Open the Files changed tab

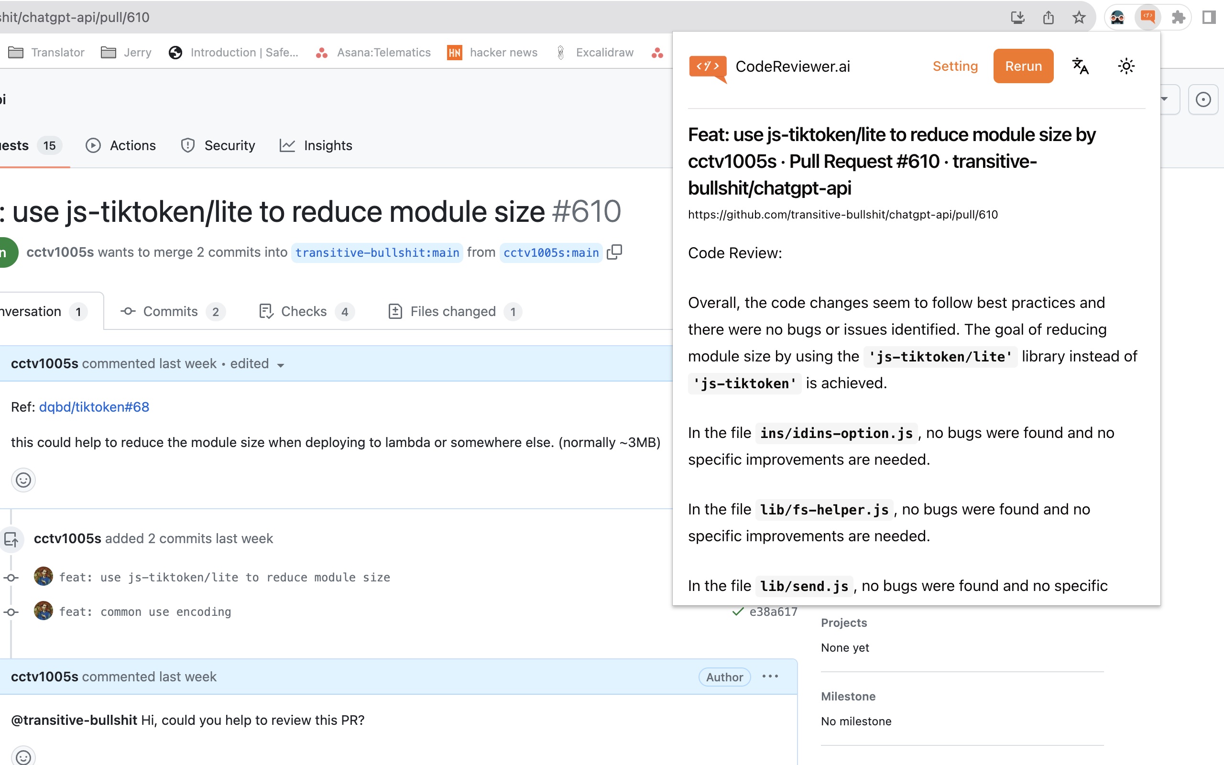453,312
